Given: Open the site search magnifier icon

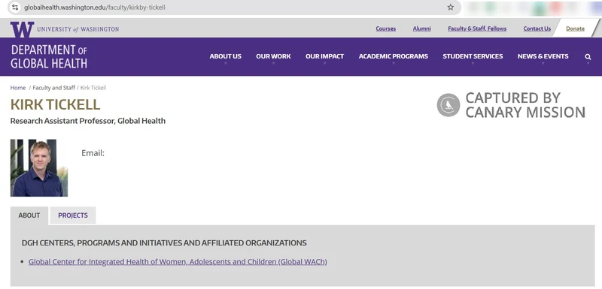Looking at the screenshot, I should pos(588,56).
